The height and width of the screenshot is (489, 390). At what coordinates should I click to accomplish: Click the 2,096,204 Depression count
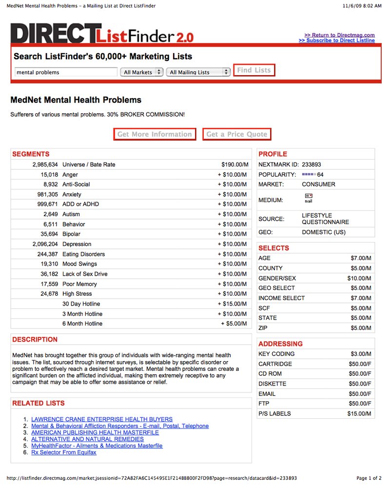[x=46, y=244]
